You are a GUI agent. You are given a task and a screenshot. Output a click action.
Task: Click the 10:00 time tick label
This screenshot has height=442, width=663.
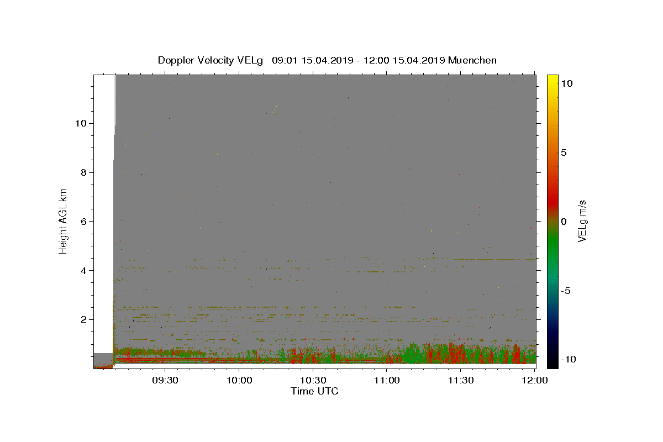(x=239, y=380)
